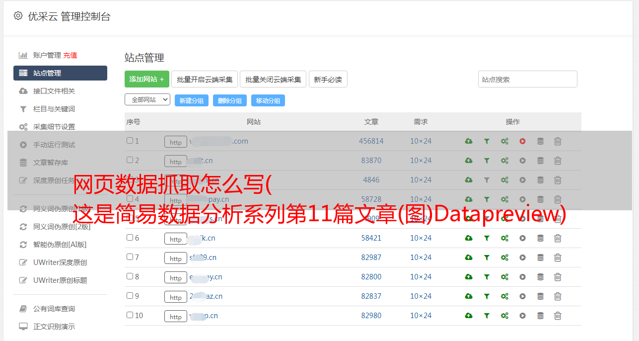Tick the checkbox for site 8
The image size is (639, 341).
[130, 276]
